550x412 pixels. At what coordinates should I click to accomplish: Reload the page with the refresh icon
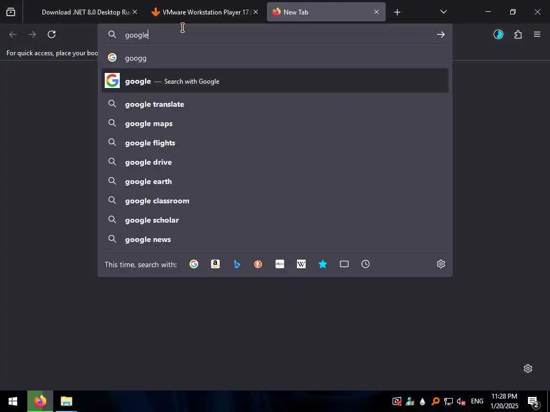point(52,34)
